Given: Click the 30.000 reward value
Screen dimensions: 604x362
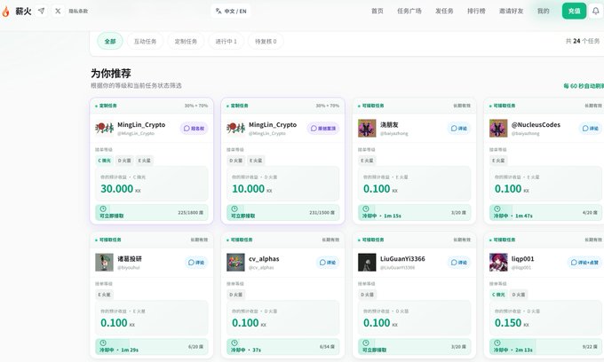Looking at the screenshot, I should point(116,189).
